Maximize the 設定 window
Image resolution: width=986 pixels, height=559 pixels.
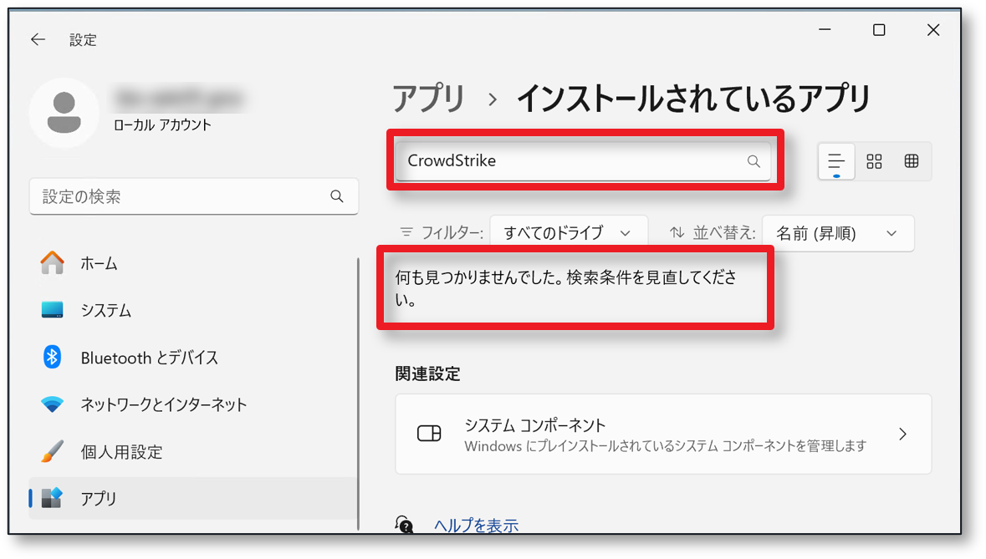click(879, 29)
